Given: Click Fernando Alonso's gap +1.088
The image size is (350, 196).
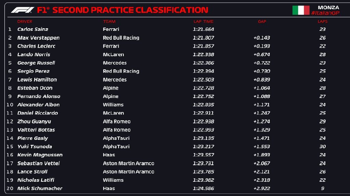Looking at the screenshot, I should click(262, 96).
